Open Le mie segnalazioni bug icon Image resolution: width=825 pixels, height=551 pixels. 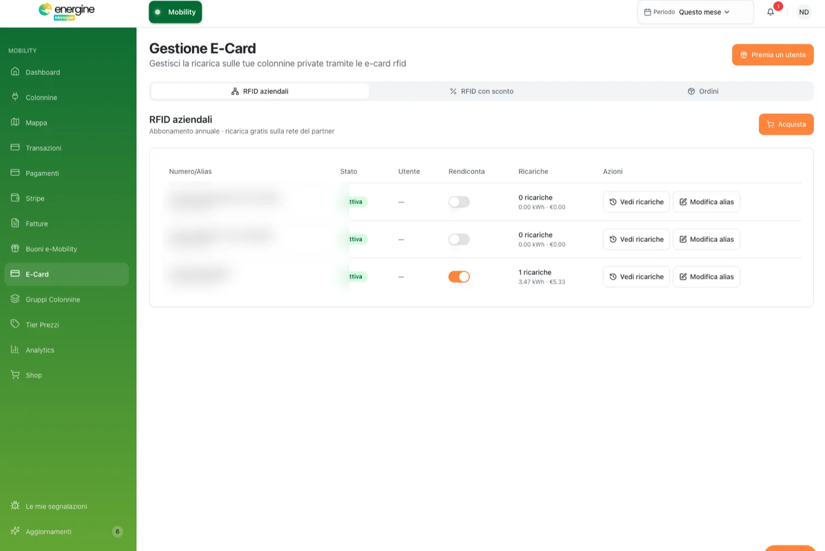(15, 506)
